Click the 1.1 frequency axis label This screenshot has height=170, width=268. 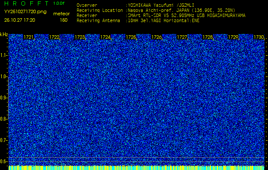pyautogui.click(x=4, y=56)
